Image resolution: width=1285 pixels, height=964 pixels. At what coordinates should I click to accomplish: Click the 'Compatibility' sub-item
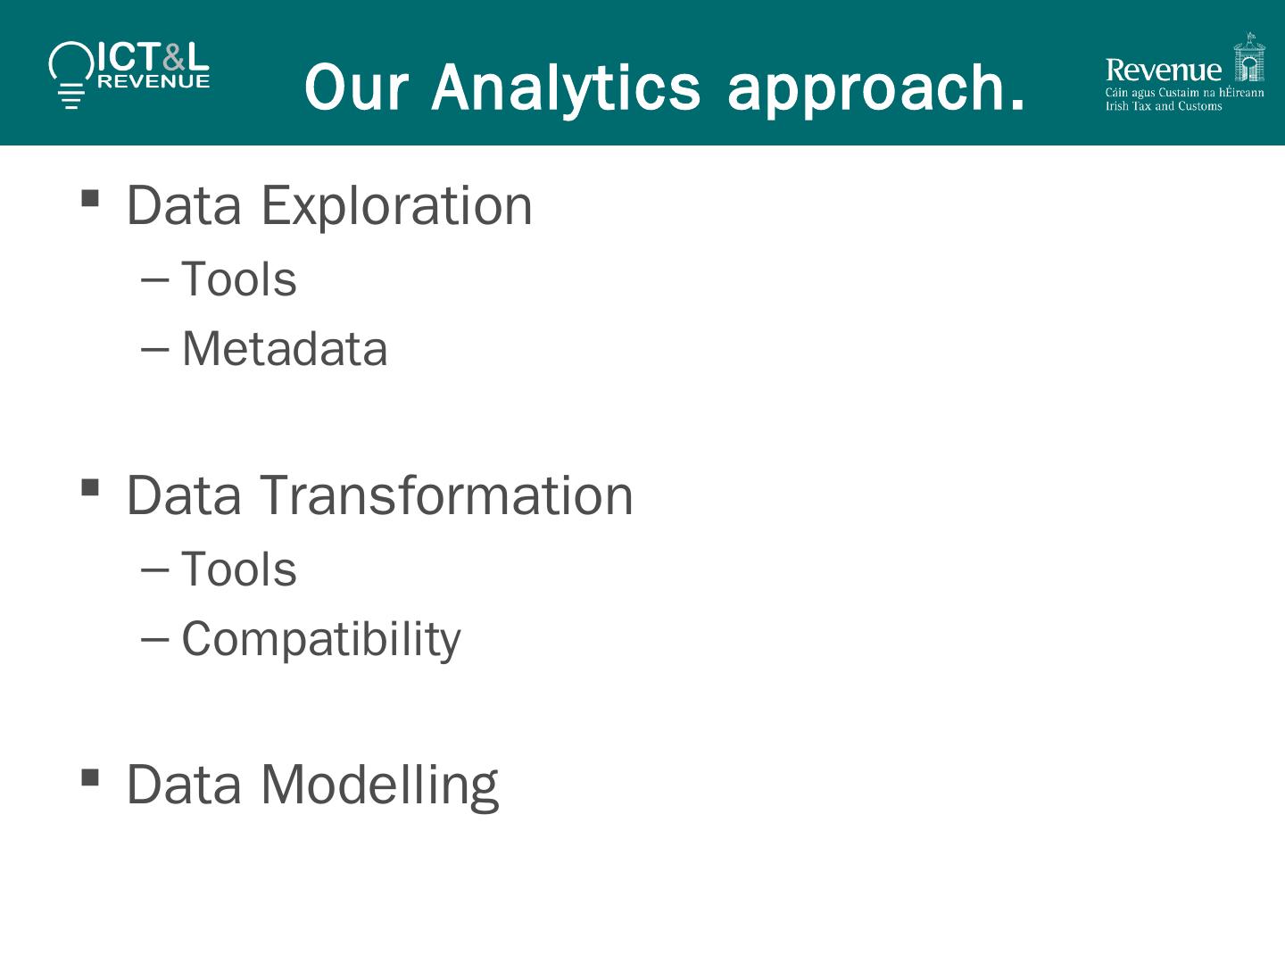click(x=321, y=639)
